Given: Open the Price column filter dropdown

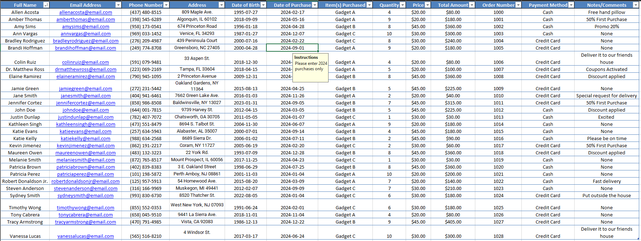Looking at the screenshot, I should [x=428, y=5].
